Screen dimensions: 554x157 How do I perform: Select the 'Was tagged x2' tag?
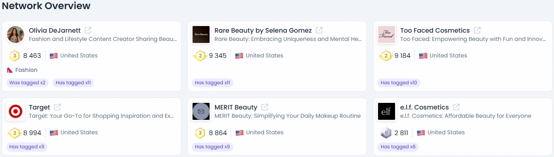point(27,83)
